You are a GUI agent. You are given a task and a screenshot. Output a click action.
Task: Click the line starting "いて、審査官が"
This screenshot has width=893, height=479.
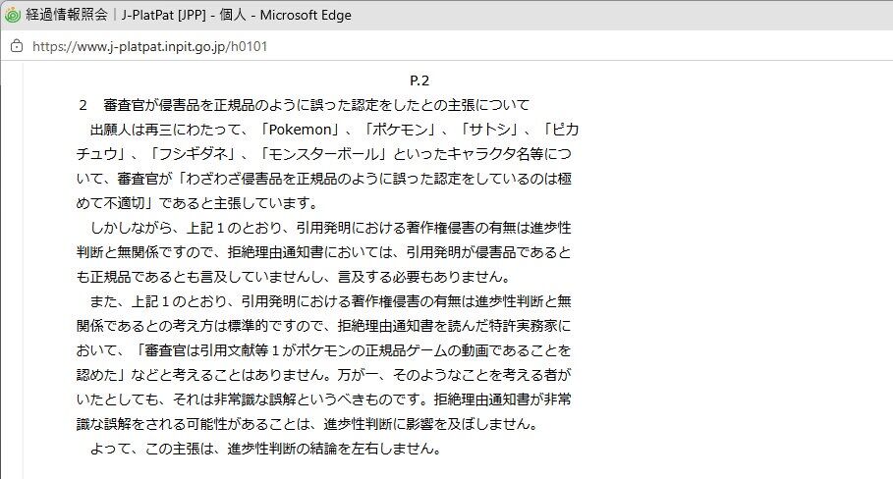[x=324, y=178]
